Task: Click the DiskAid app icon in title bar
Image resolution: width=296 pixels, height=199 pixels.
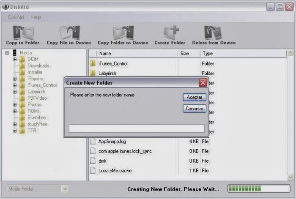Action: (5, 7)
